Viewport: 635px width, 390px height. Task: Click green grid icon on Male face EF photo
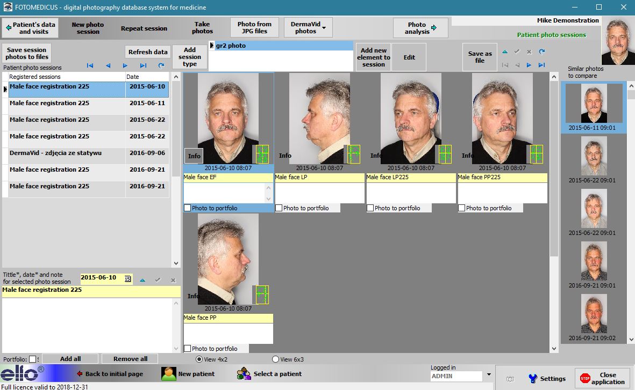point(262,154)
